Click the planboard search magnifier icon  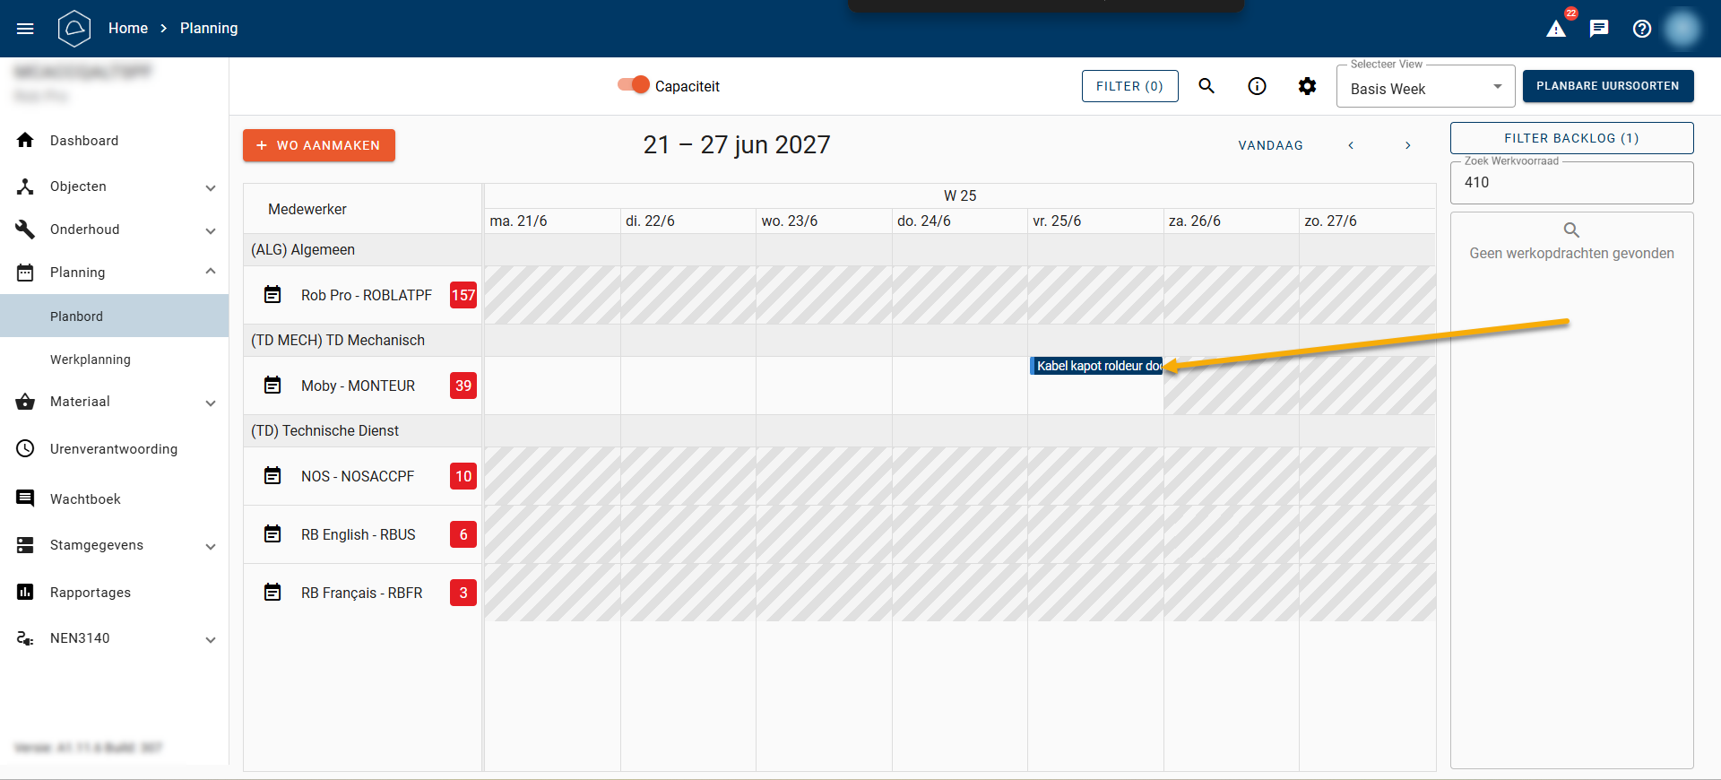tap(1206, 86)
